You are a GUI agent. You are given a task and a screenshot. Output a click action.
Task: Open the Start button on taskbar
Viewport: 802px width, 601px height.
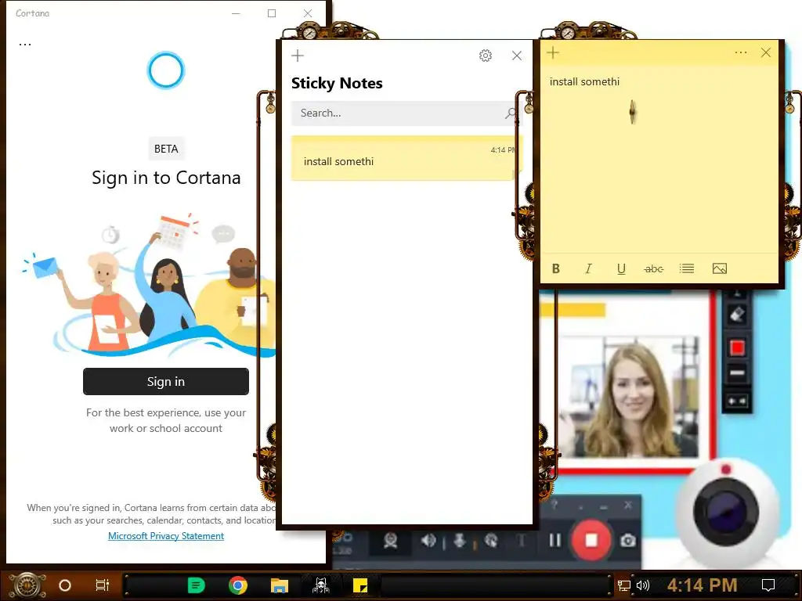[27, 585]
